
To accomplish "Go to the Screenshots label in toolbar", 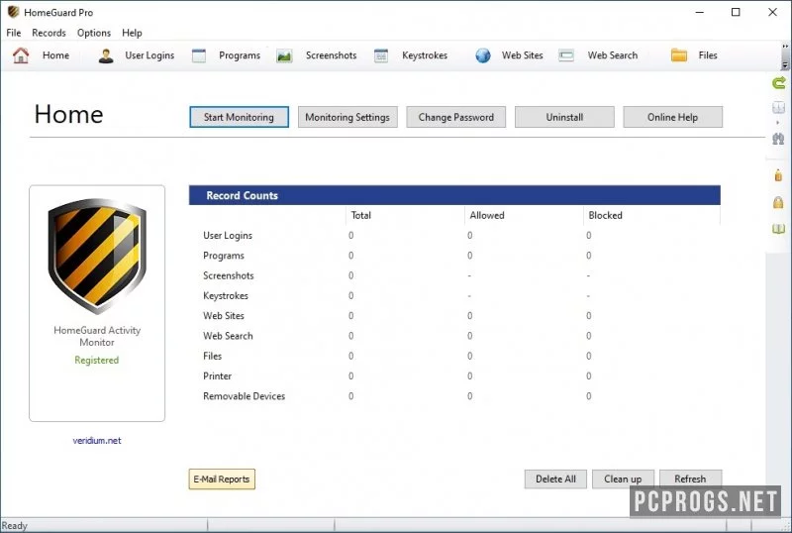I will click(332, 55).
